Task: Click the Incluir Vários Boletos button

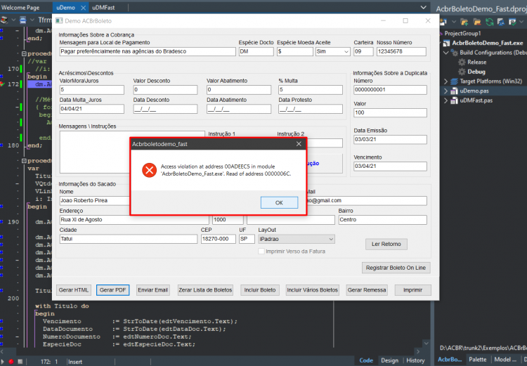Action: pyautogui.click(x=312, y=290)
